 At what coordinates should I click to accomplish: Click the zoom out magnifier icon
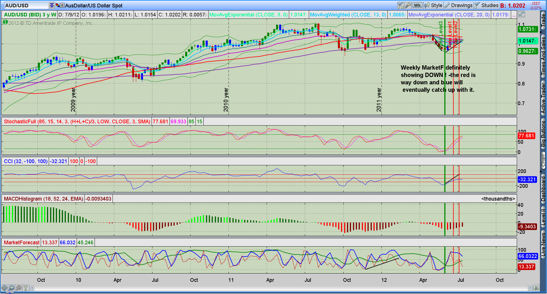(x=19, y=288)
